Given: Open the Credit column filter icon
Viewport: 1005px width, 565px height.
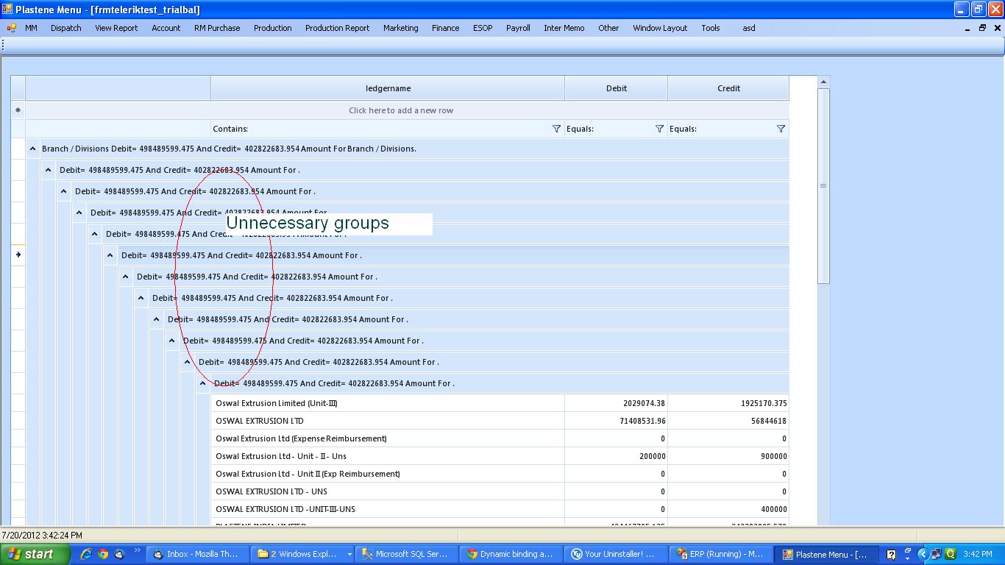Looking at the screenshot, I should 781,129.
